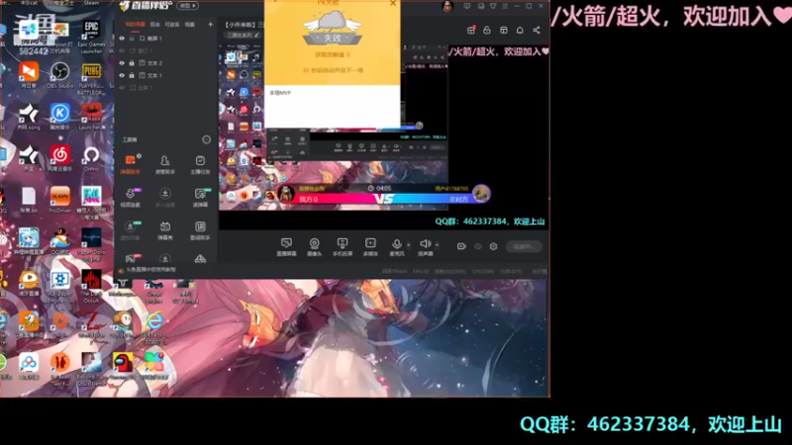Expand the speaker dropdown arrow
792x445 pixels.
point(437,245)
